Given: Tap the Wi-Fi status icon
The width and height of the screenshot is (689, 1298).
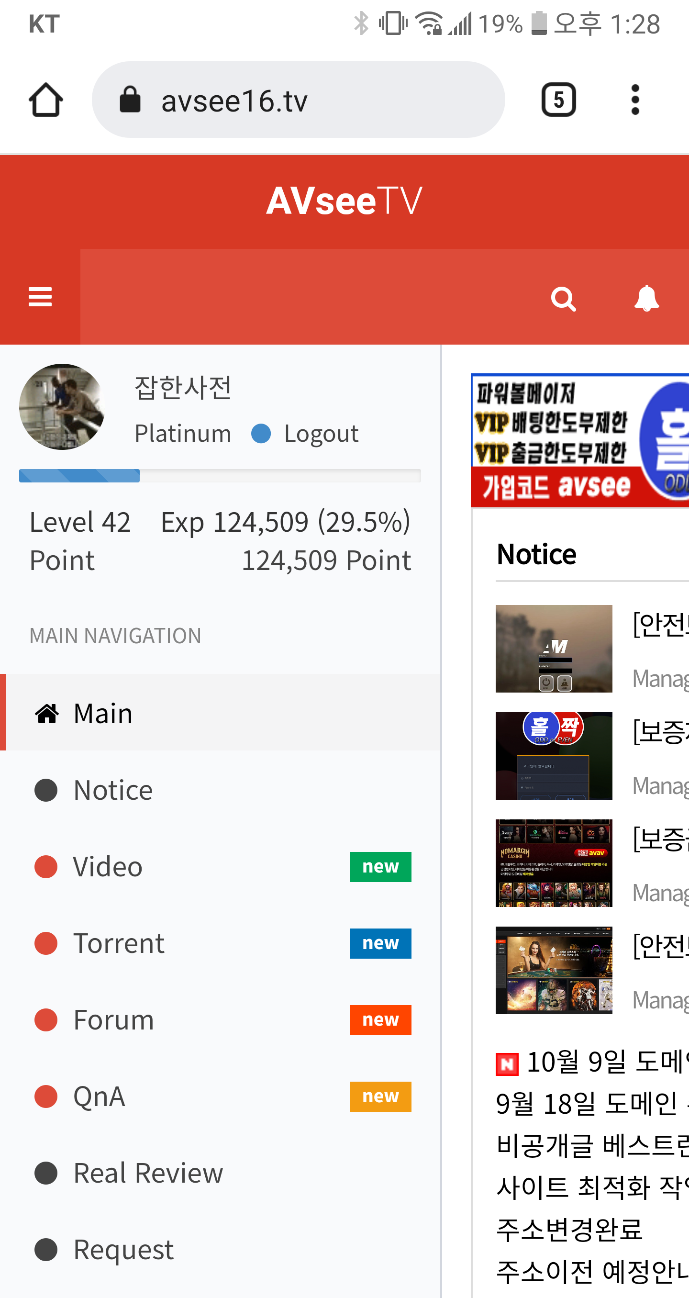Looking at the screenshot, I should tap(429, 23).
